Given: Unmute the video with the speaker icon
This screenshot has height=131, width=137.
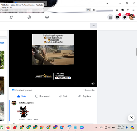Looking at the screenshot, I should [x=93, y=84].
